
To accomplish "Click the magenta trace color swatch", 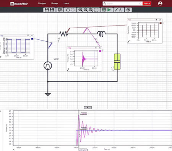I will [x=100, y=51].
